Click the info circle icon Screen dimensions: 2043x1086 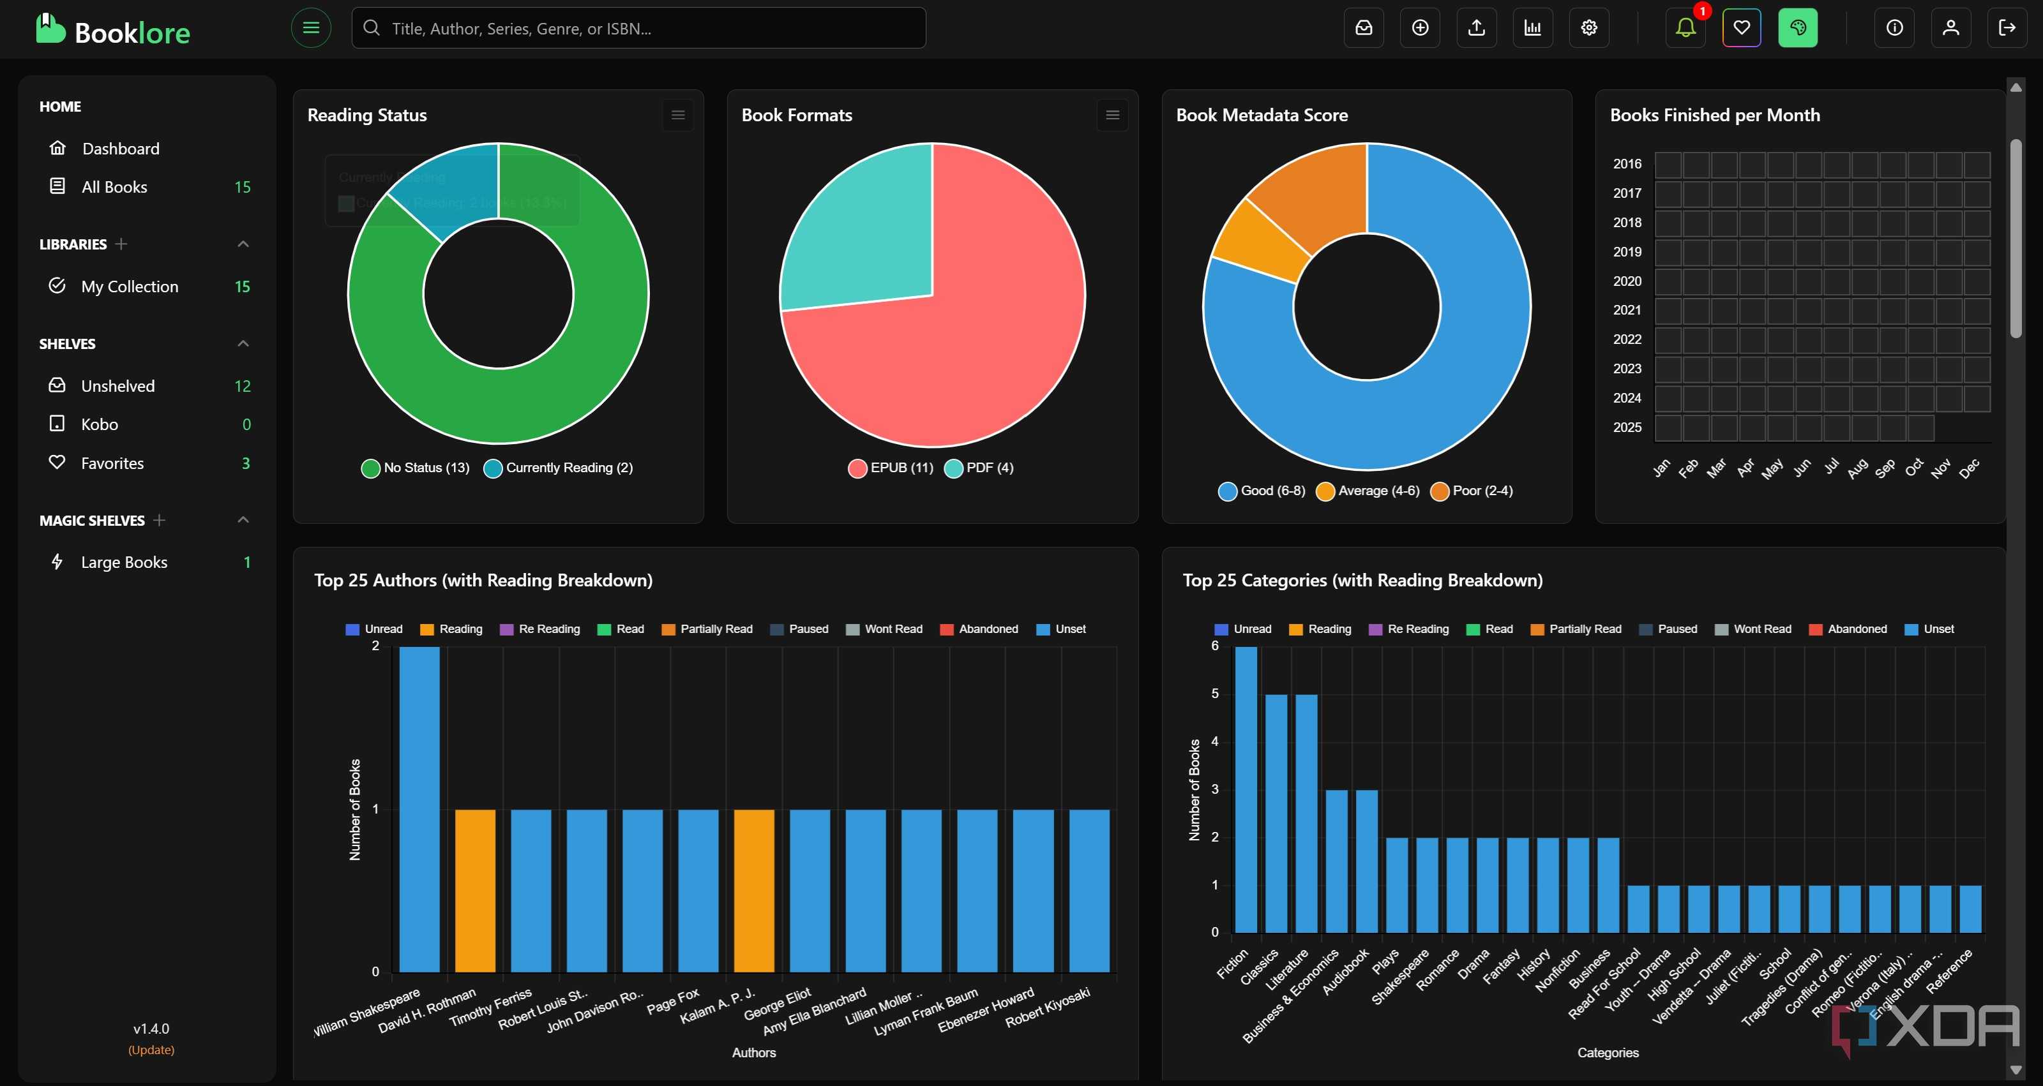[x=1894, y=27]
